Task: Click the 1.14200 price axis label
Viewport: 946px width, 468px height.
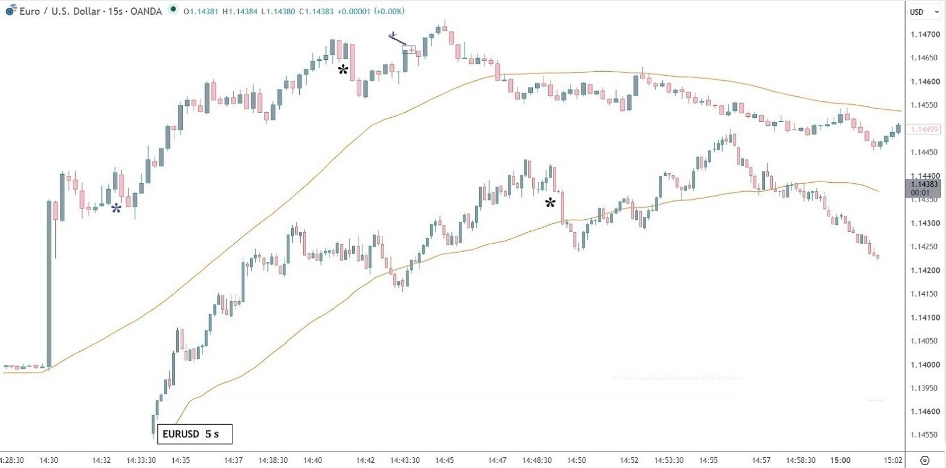Action: (925, 270)
